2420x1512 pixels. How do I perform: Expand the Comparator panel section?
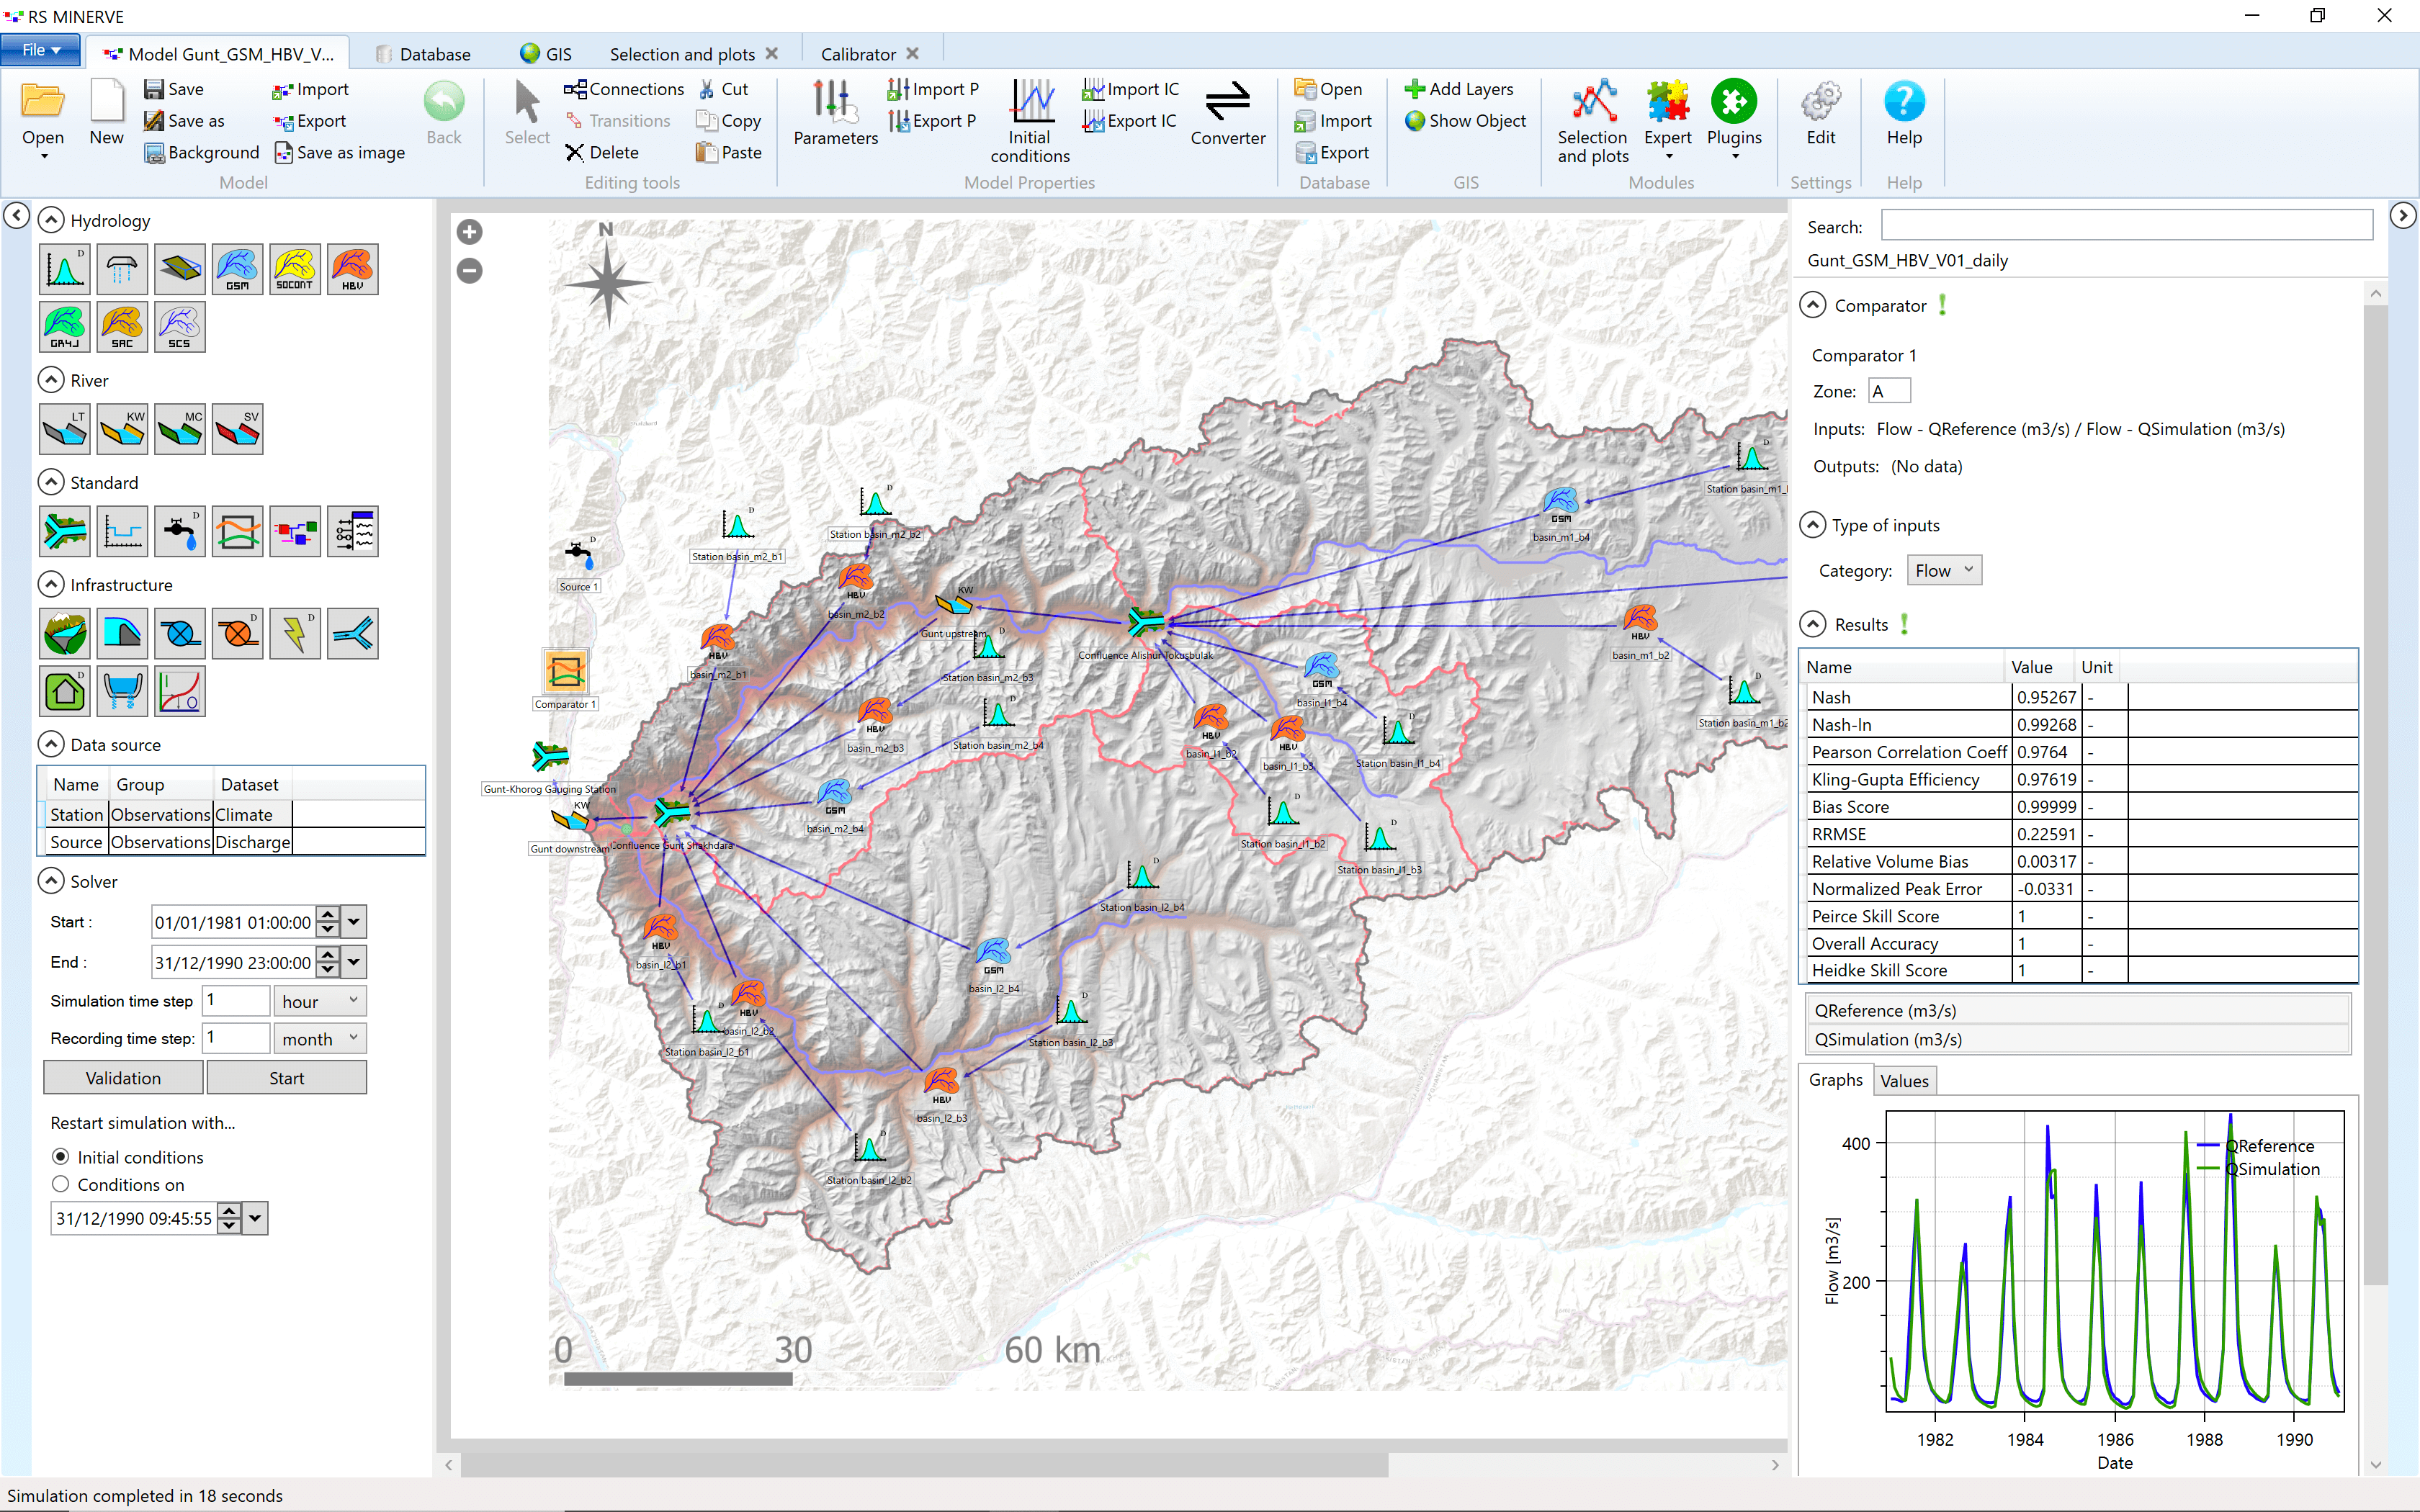coord(1816,305)
